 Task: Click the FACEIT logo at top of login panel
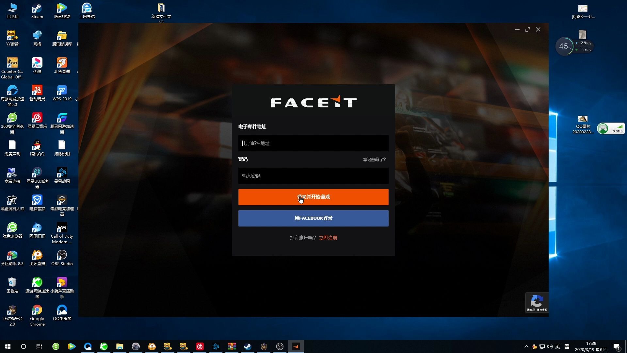pos(313,102)
